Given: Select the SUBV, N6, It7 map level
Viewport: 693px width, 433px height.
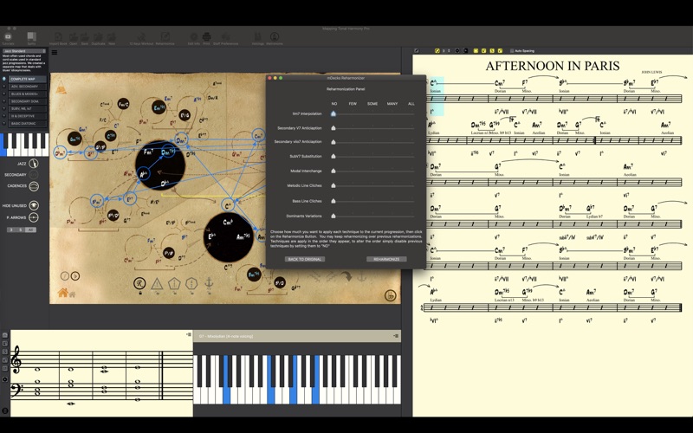Looking at the screenshot, I should click(x=28, y=109).
